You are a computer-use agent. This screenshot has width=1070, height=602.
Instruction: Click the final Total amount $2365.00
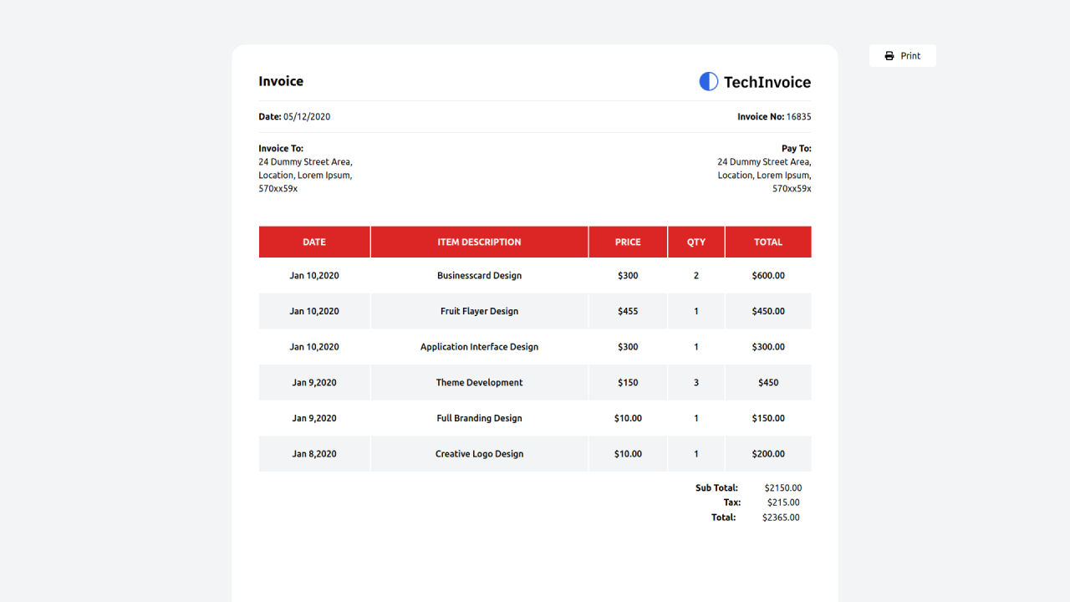(x=781, y=518)
